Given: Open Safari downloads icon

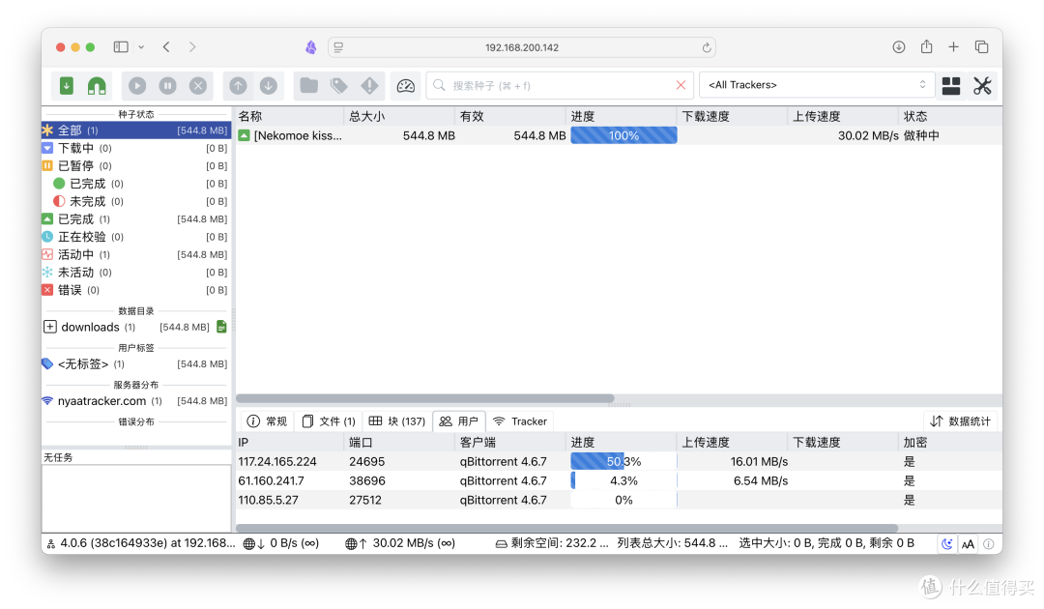Looking at the screenshot, I should pos(899,46).
